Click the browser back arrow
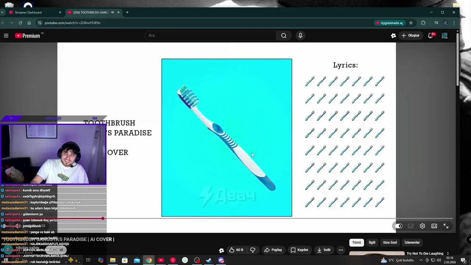 [3, 23]
